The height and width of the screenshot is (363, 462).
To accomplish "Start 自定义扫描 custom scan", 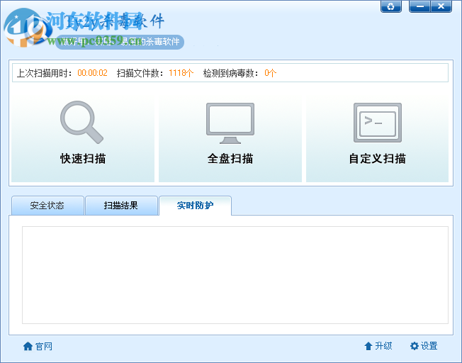I will 378,138.
